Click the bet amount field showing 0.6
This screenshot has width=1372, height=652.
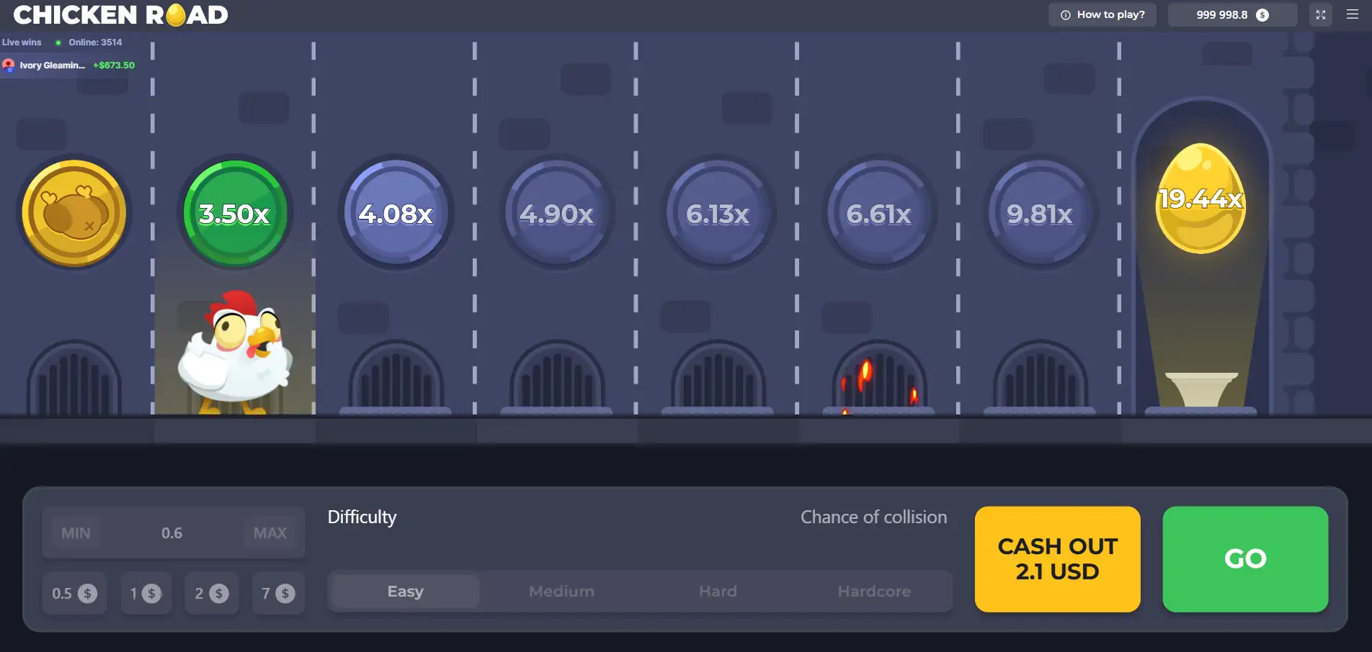(171, 533)
